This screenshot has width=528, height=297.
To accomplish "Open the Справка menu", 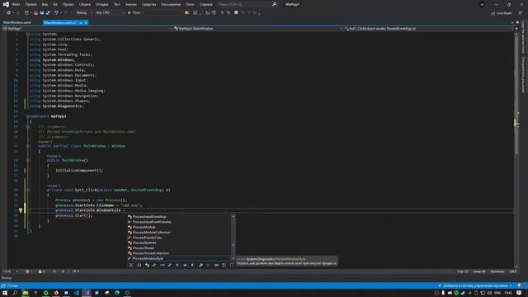I will pyautogui.click(x=205, y=4).
